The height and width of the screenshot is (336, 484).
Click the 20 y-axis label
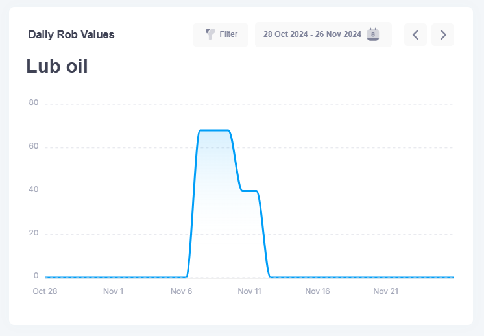coord(34,233)
